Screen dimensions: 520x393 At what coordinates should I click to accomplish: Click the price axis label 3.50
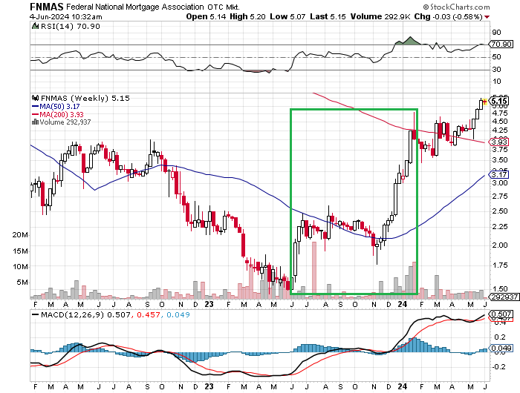[500, 160]
